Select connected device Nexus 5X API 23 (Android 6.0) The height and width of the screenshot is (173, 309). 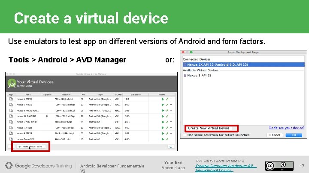[x=244, y=65]
